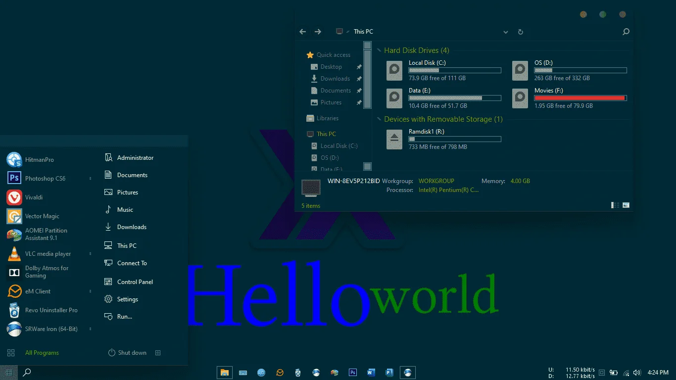Unpin Pictures from Quick access
This screenshot has width=676, height=380.
point(359,102)
